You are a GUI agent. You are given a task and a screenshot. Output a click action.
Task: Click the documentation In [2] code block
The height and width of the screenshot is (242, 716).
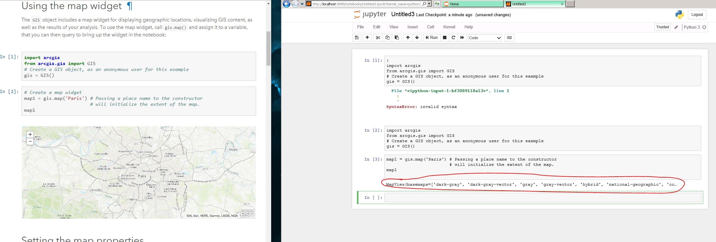139,101
